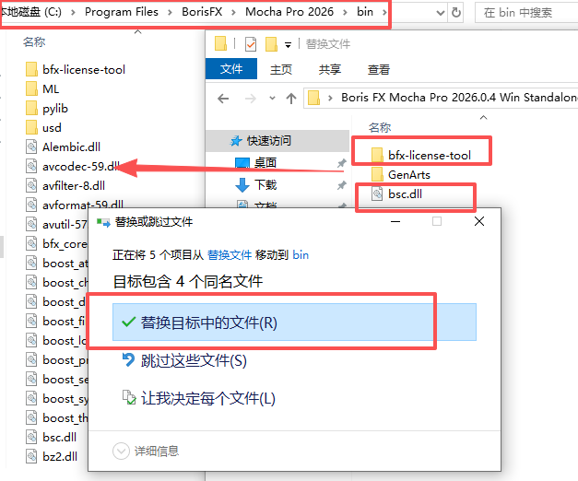Open the quick access toolbar customize dropdown
578x481 pixels.
point(288,45)
